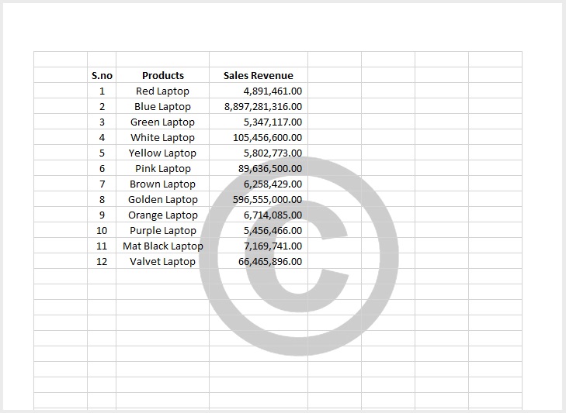Image resolution: width=566 pixels, height=413 pixels.
Task: Click the 8,897,281,316.00 revenue cell
Action: click(259, 106)
